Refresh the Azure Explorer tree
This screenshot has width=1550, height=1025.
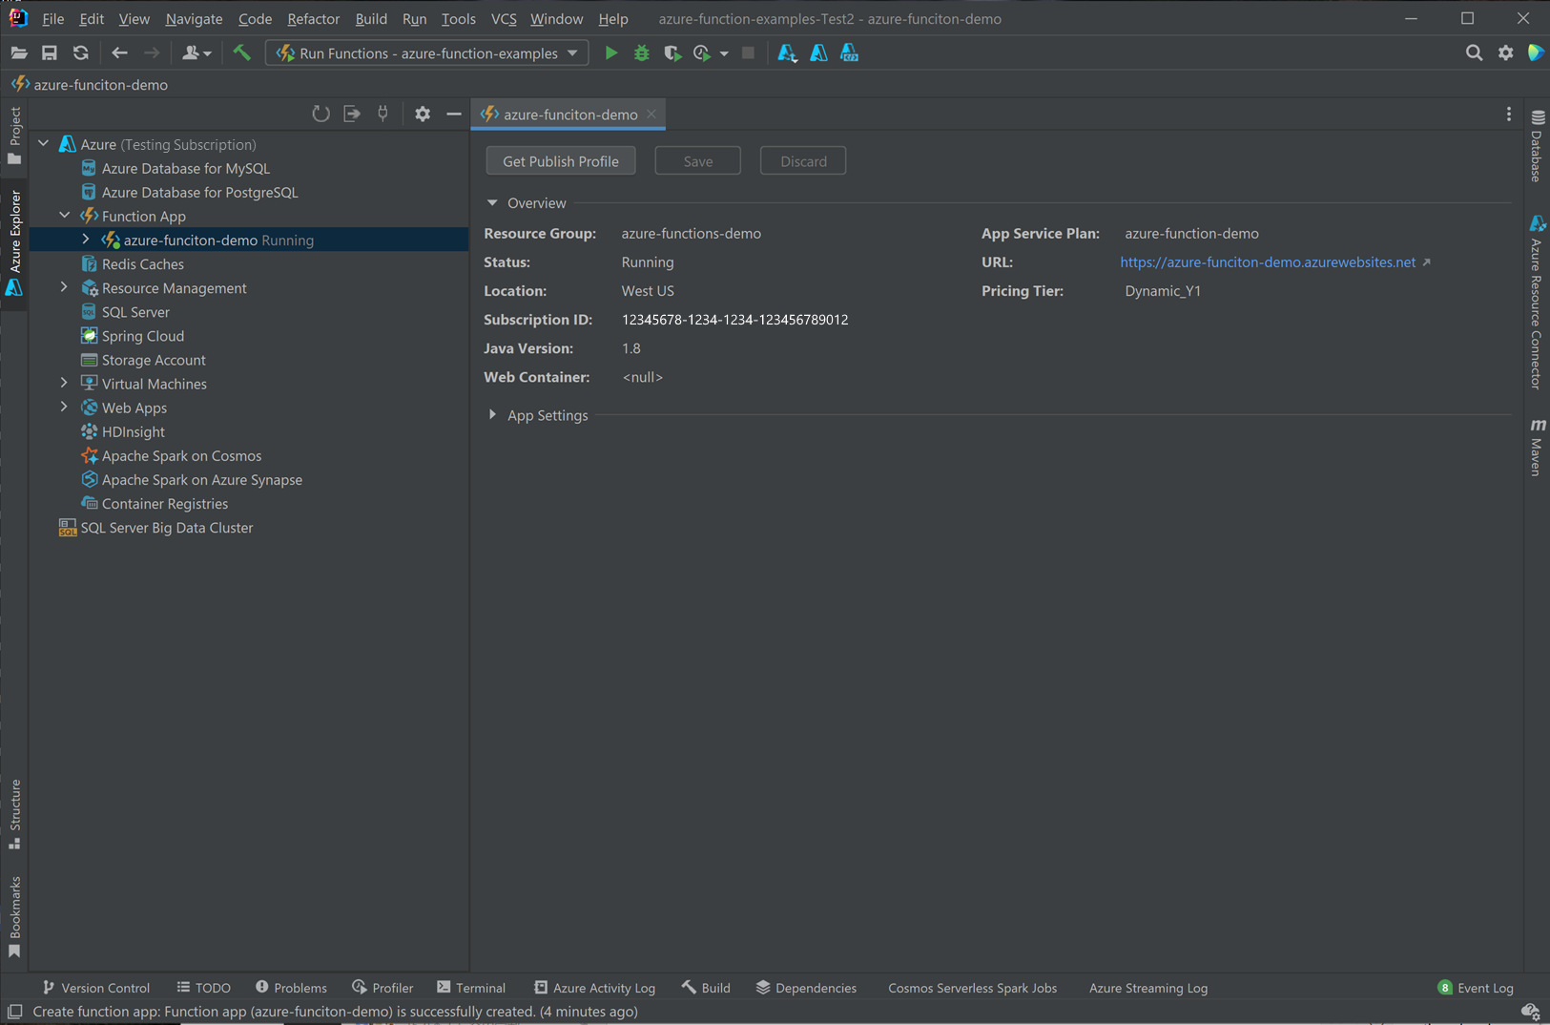[x=320, y=114]
